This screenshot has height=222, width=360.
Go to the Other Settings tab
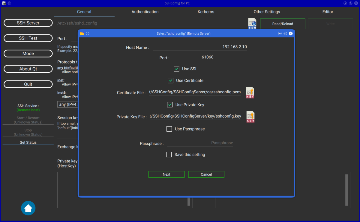267,12
